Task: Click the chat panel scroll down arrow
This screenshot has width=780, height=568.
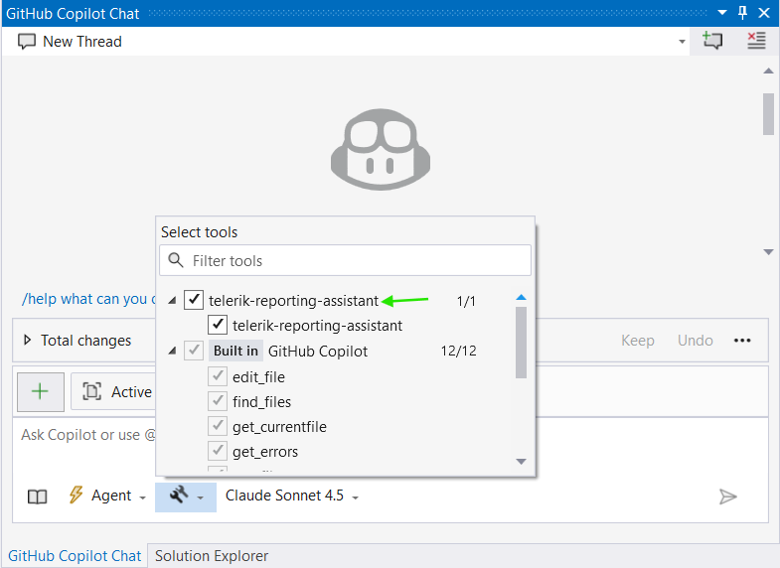Action: [x=768, y=252]
